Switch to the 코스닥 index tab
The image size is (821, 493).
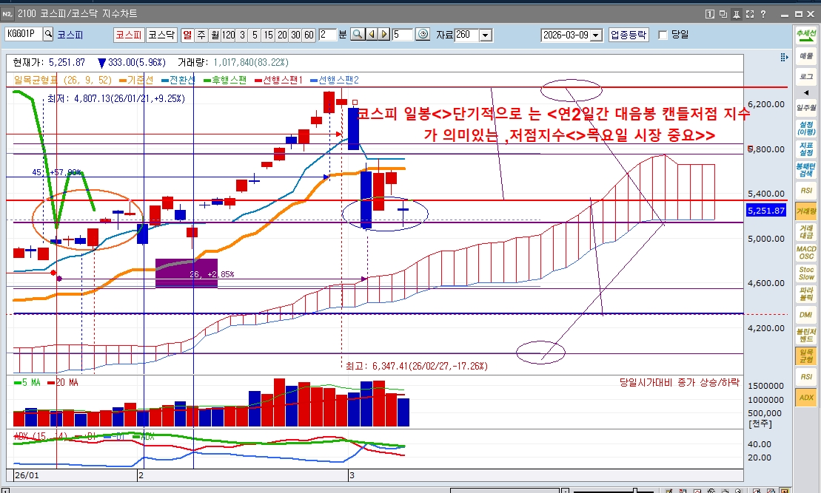(x=161, y=34)
